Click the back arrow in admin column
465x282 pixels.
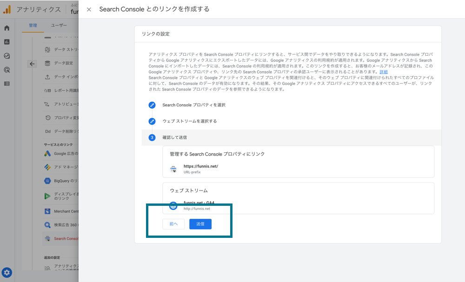[32, 64]
